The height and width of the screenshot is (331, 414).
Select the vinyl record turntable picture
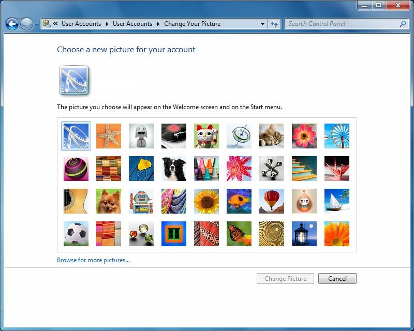(174, 136)
